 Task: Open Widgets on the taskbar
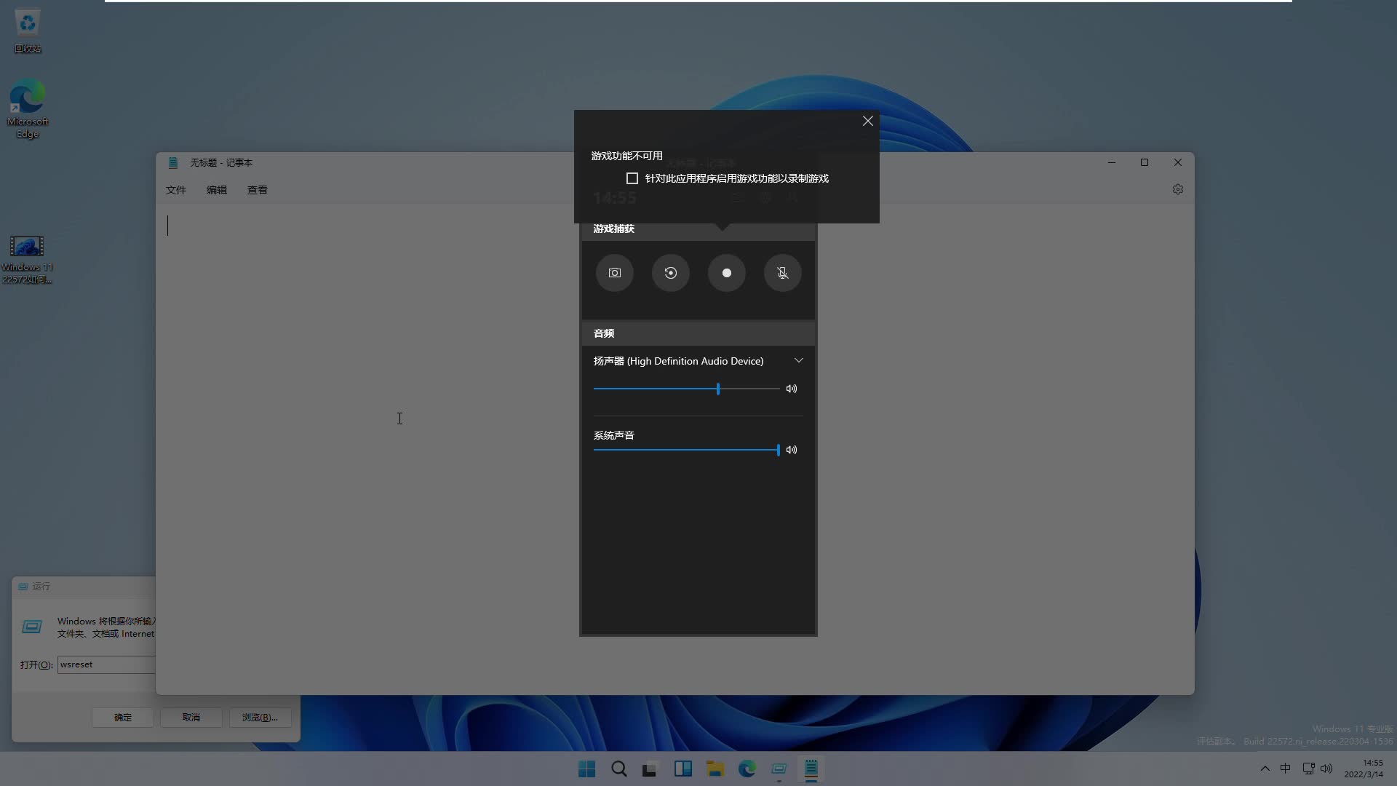pos(683,769)
